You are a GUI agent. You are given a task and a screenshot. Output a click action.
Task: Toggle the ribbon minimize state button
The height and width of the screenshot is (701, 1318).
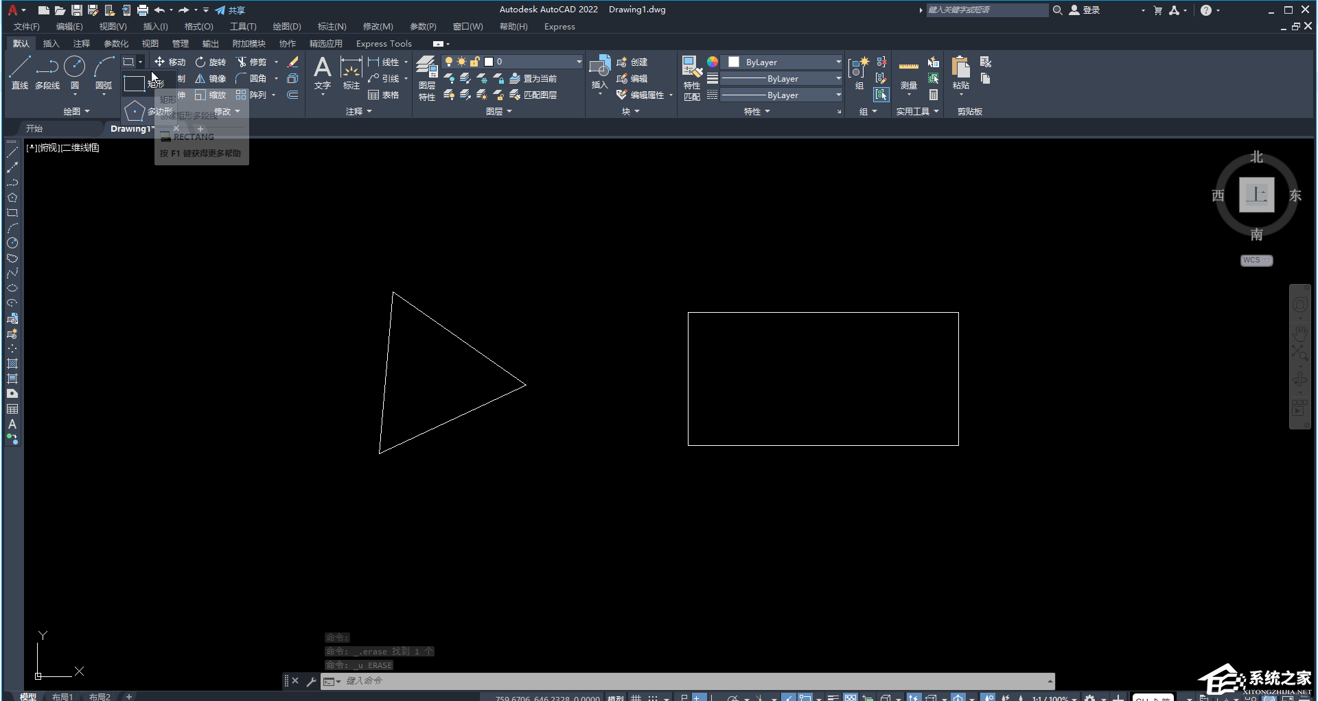[x=438, y=44]
